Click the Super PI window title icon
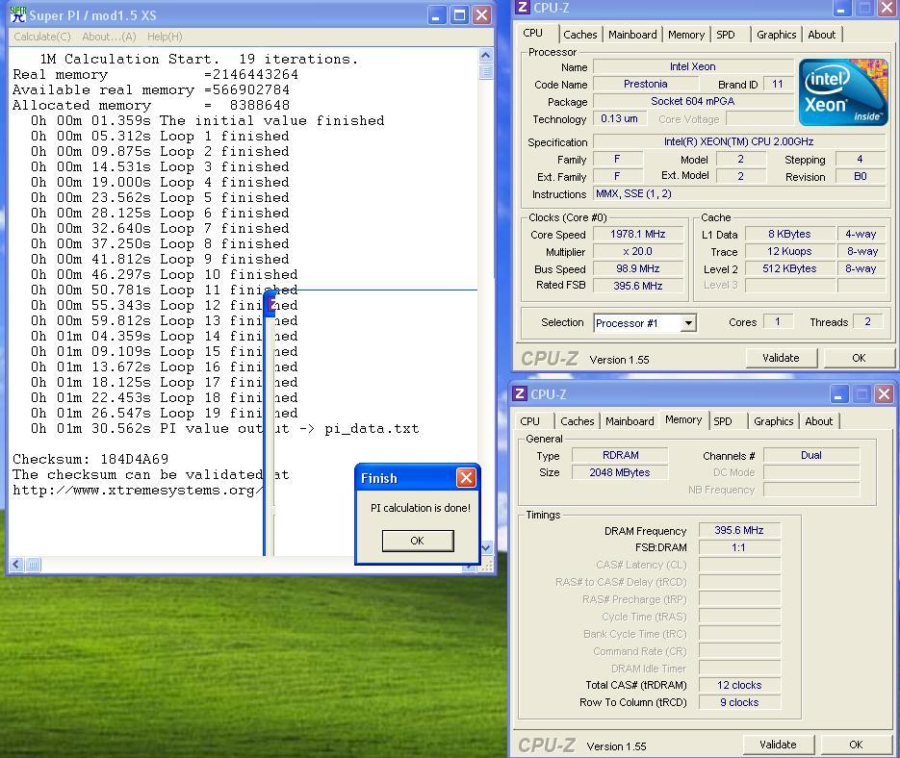The width and height of the screenshot is (900, 758). [x=17, y=15]
